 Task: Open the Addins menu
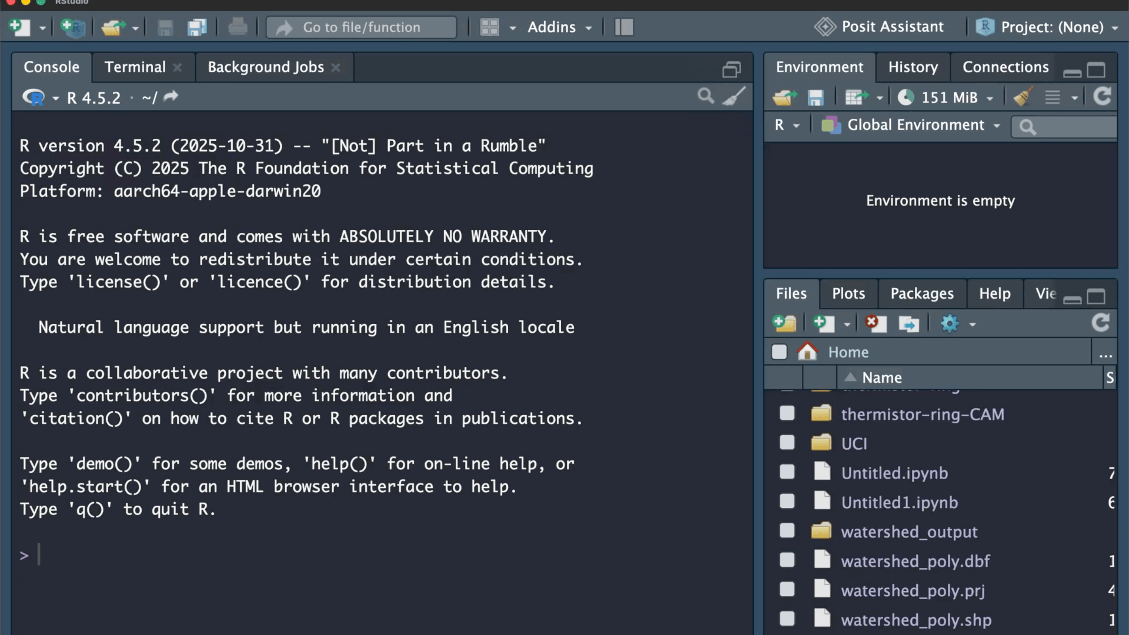[559, 27]
